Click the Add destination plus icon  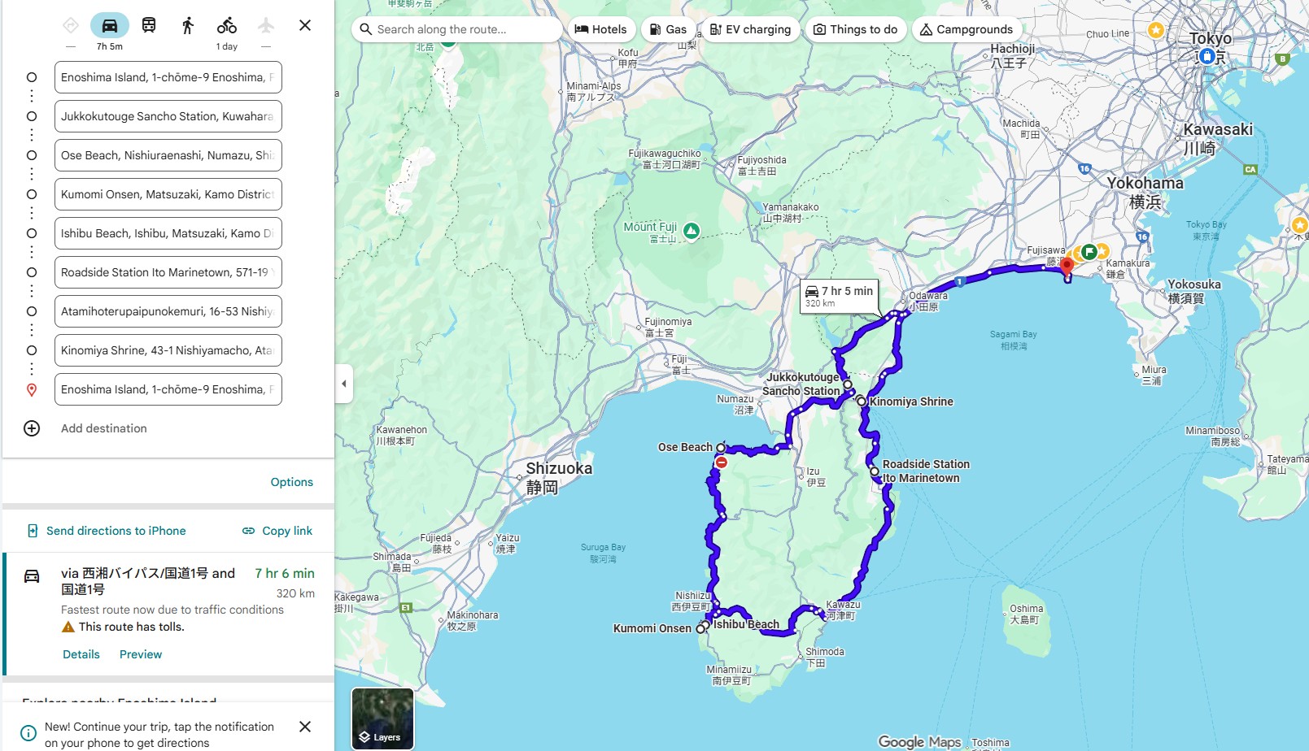coord(32,428)
